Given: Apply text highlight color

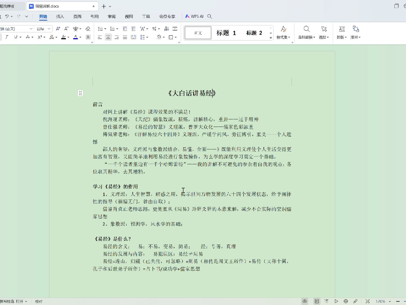Looking at the screenshot, I should click(x=64, y=37).
